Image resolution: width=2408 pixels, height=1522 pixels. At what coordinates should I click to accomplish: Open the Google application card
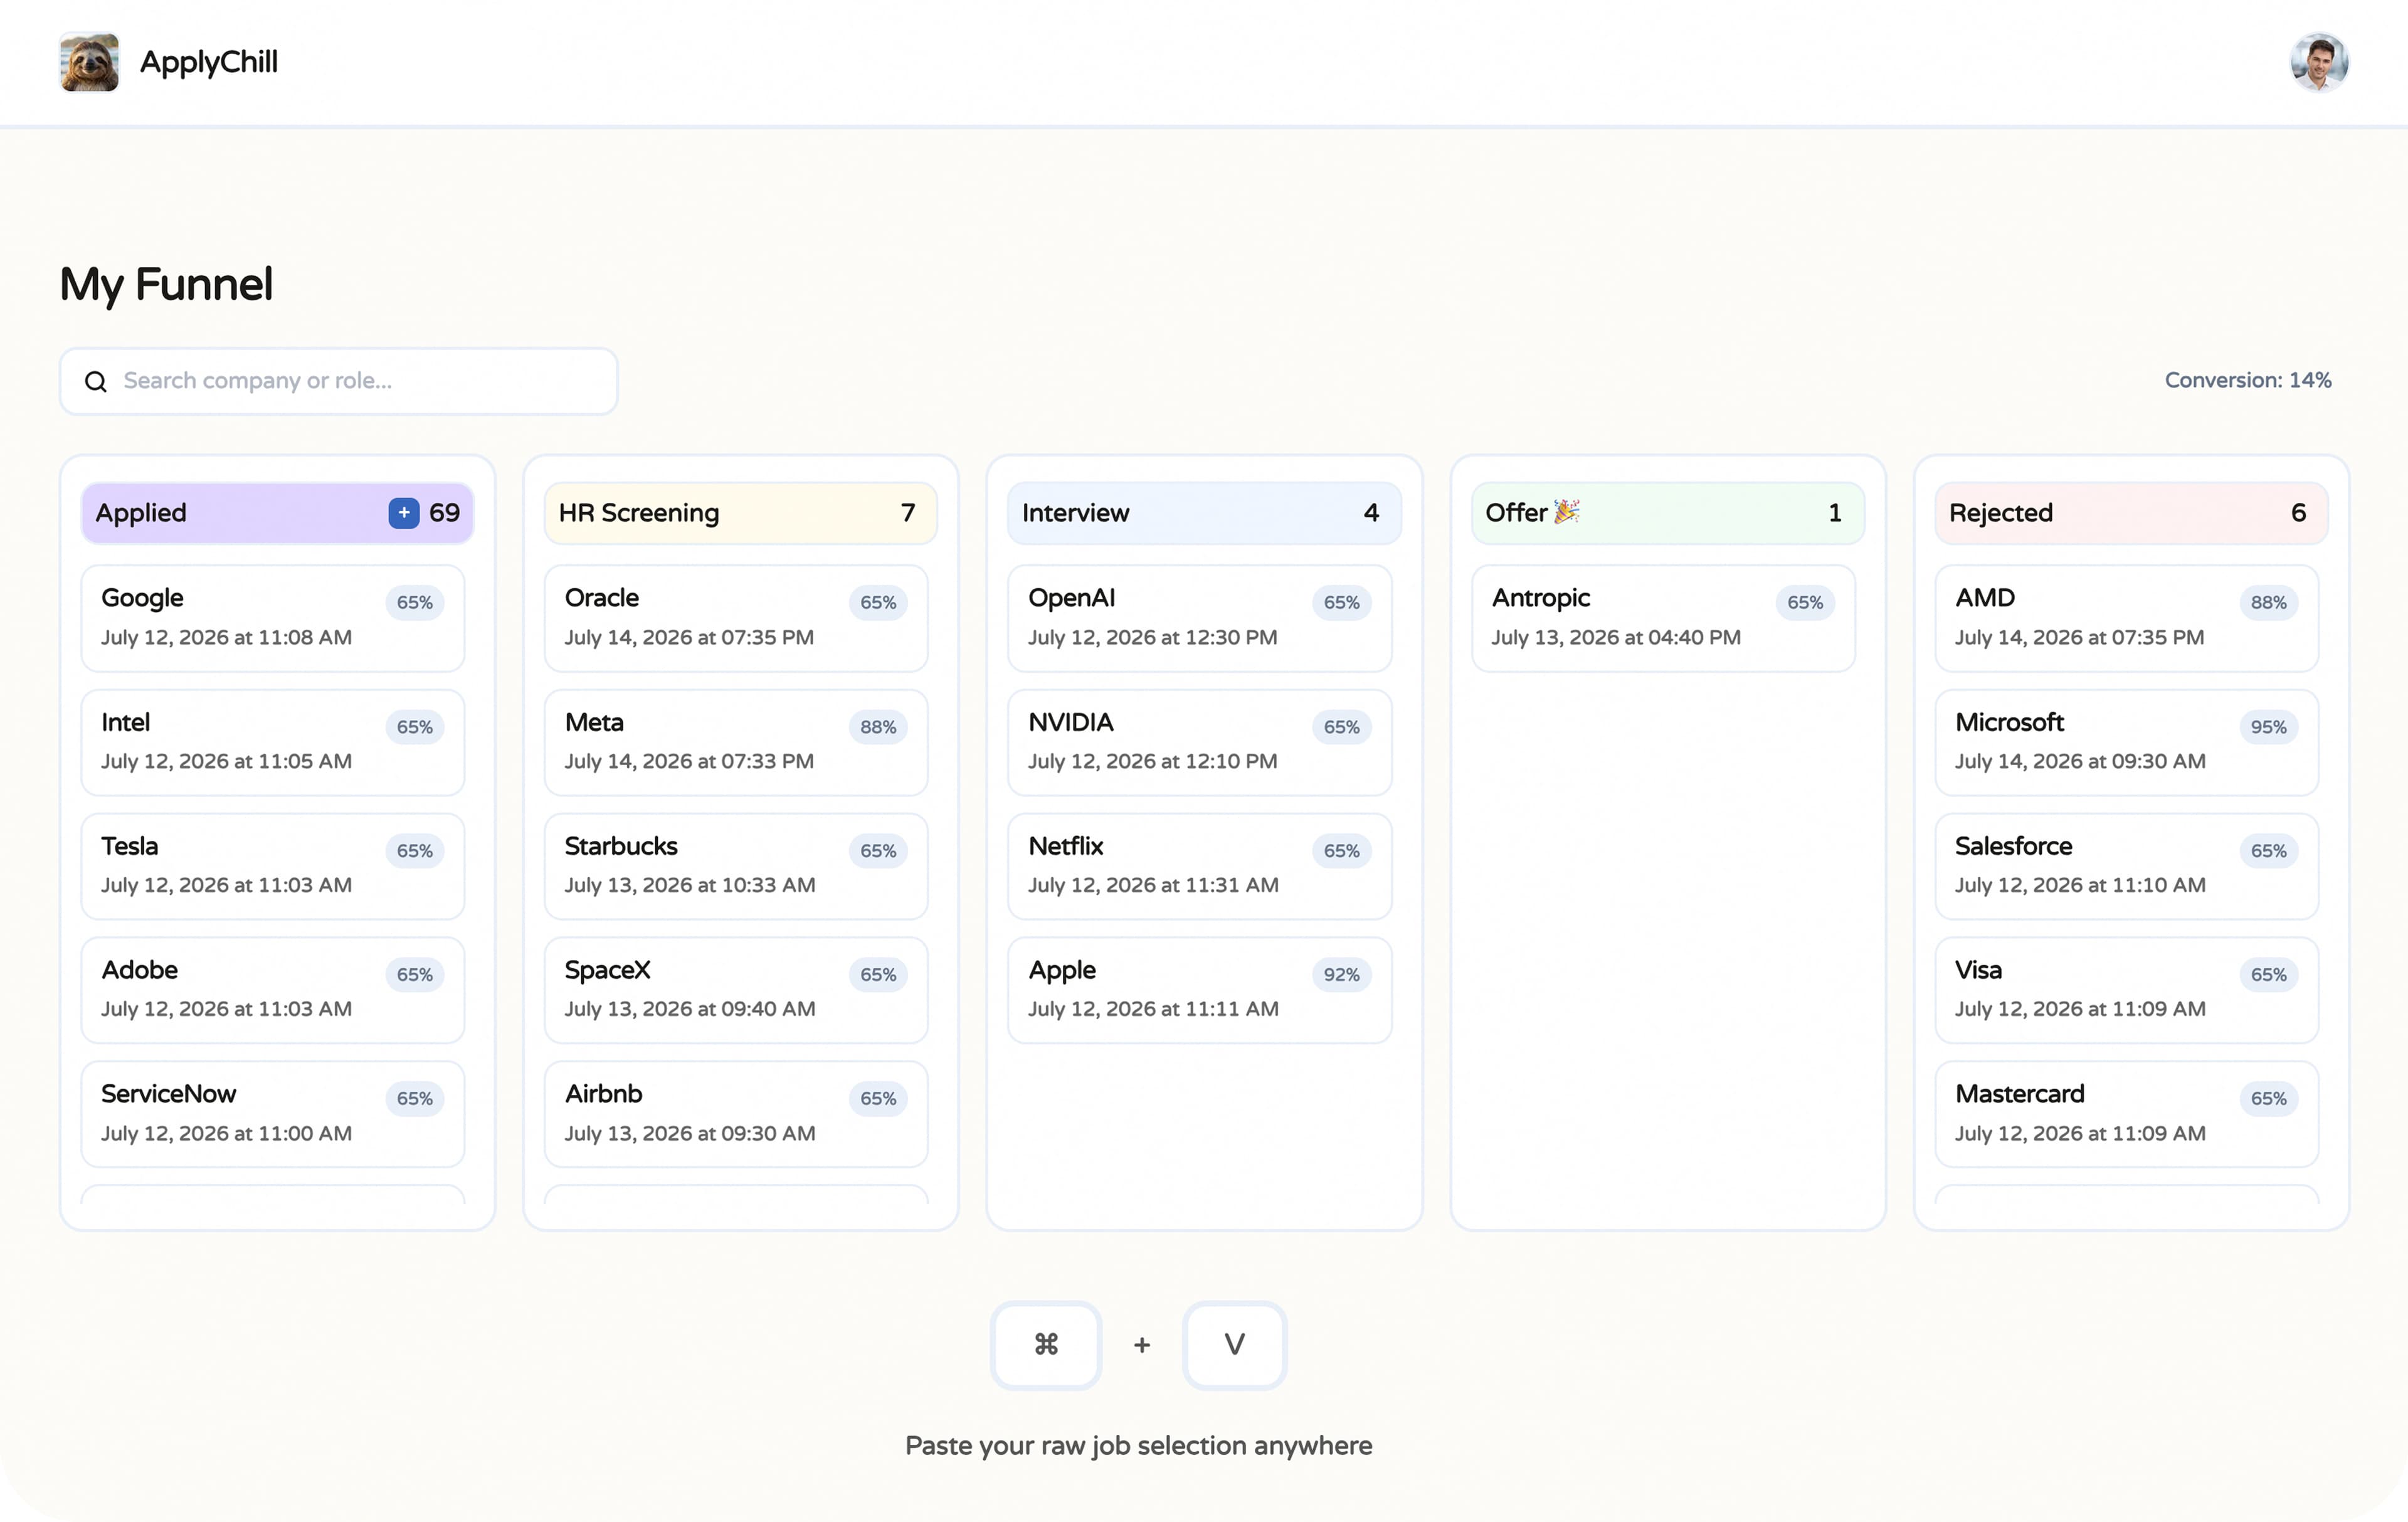(273, 618)
